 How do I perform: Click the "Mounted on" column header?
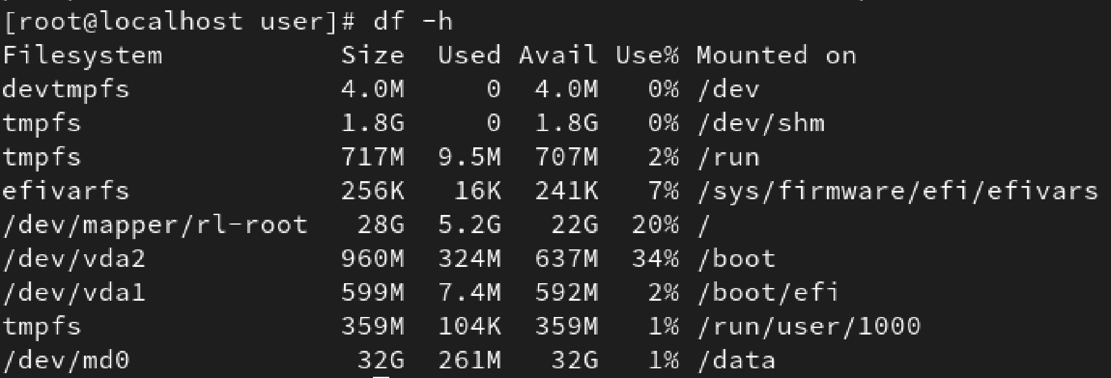point(776,56)
